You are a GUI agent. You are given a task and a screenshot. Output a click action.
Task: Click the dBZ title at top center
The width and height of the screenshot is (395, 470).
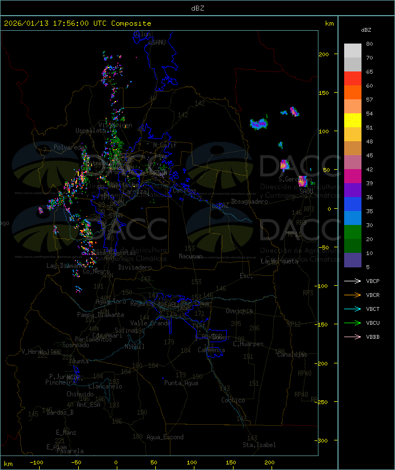(197, 8)
